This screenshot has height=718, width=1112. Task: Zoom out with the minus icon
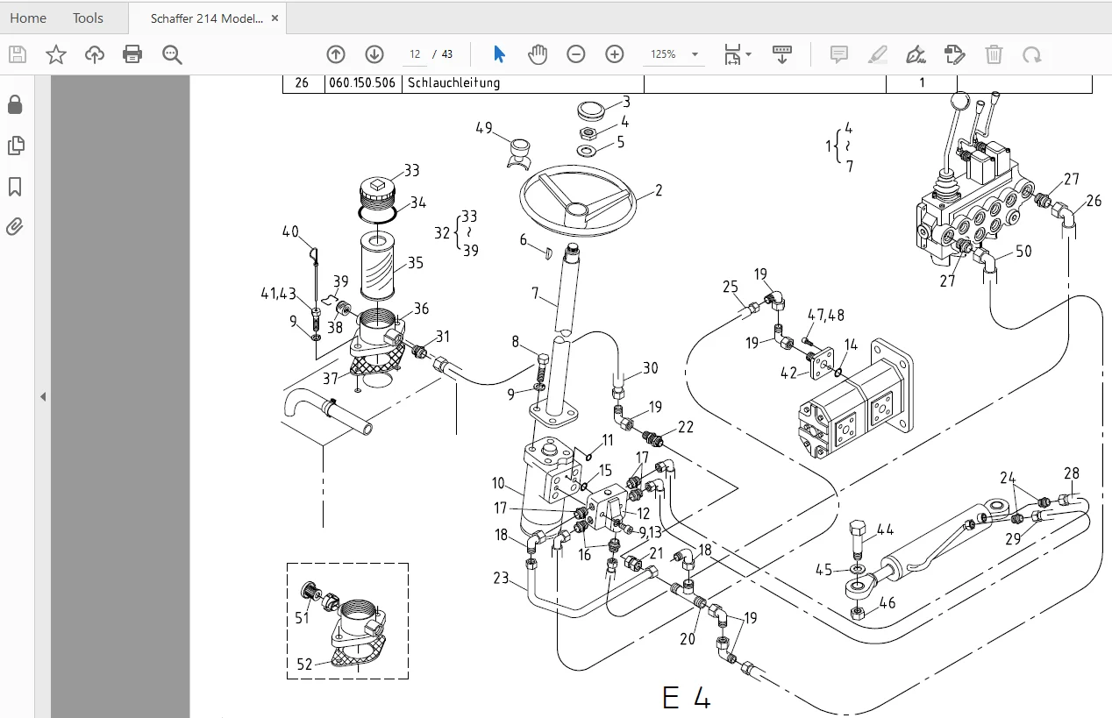576,54
